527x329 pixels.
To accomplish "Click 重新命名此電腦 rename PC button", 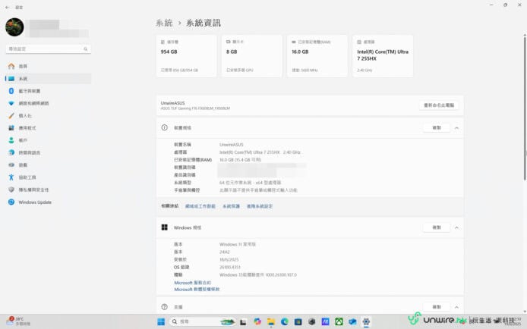I will click(439, 105).
